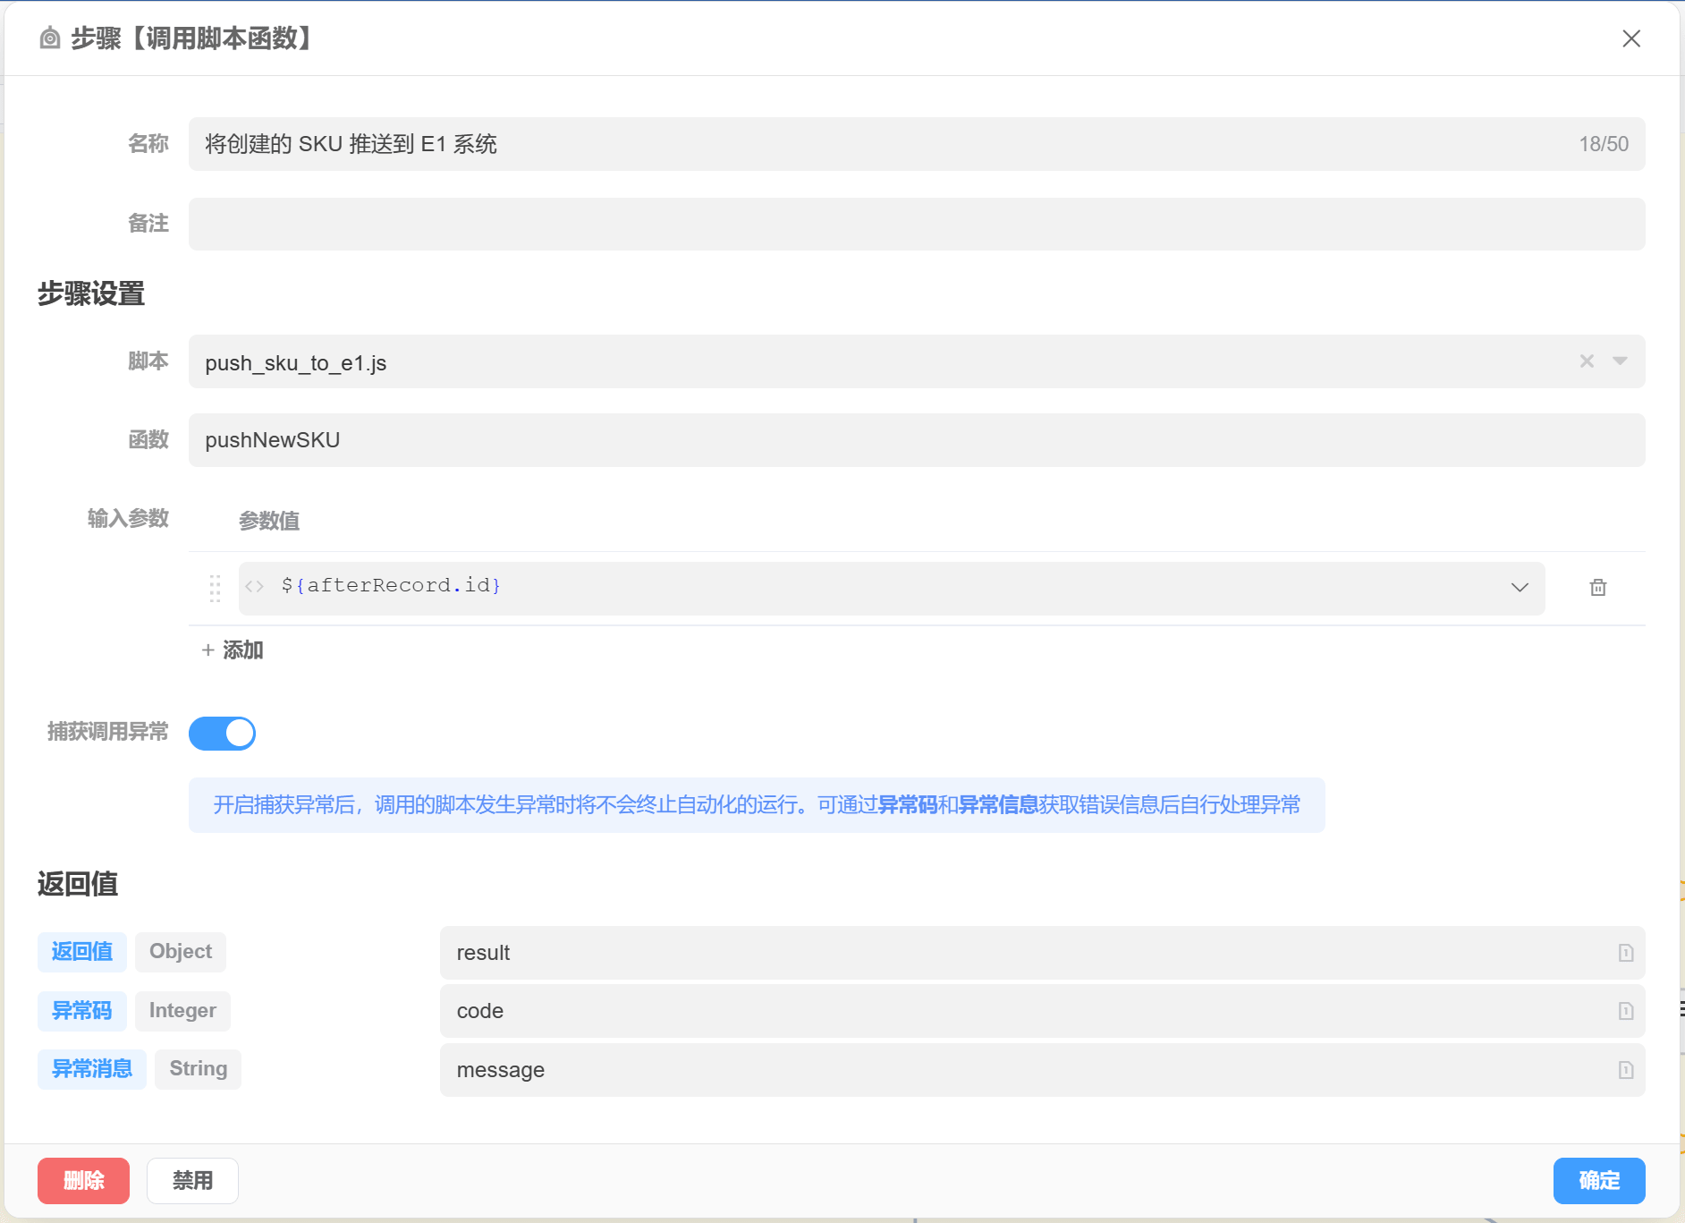1685x1223 pixels.
Task: Click the variable icon in the code field
Action: click(1625, 1011)
